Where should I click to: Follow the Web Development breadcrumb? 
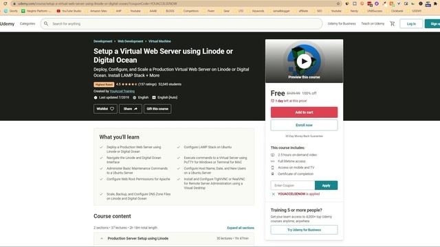(x=130, y=41)
